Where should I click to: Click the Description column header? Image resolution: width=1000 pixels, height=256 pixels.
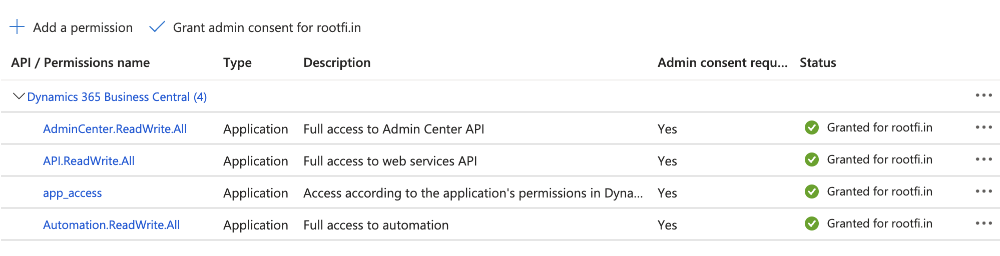(337, 62)
